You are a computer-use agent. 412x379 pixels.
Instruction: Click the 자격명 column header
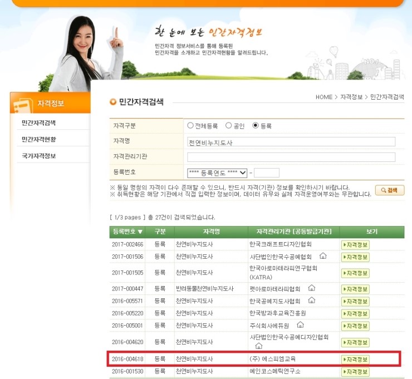[211, 232]
